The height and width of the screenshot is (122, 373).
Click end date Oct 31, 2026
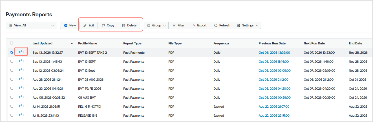[x=357, y=80]
